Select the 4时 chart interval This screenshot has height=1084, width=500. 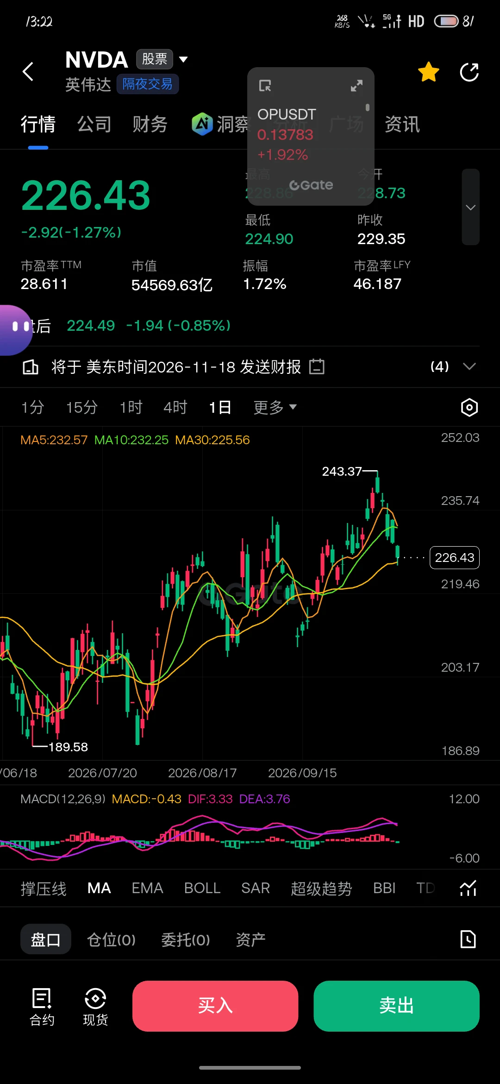click(x=175, y=407)
